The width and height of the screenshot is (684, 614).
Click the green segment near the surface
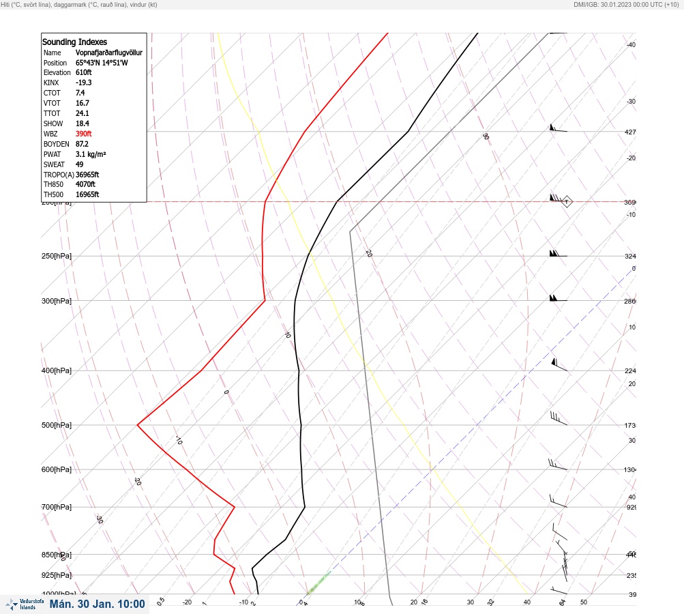pyautogui.click(x=319, y=583)
